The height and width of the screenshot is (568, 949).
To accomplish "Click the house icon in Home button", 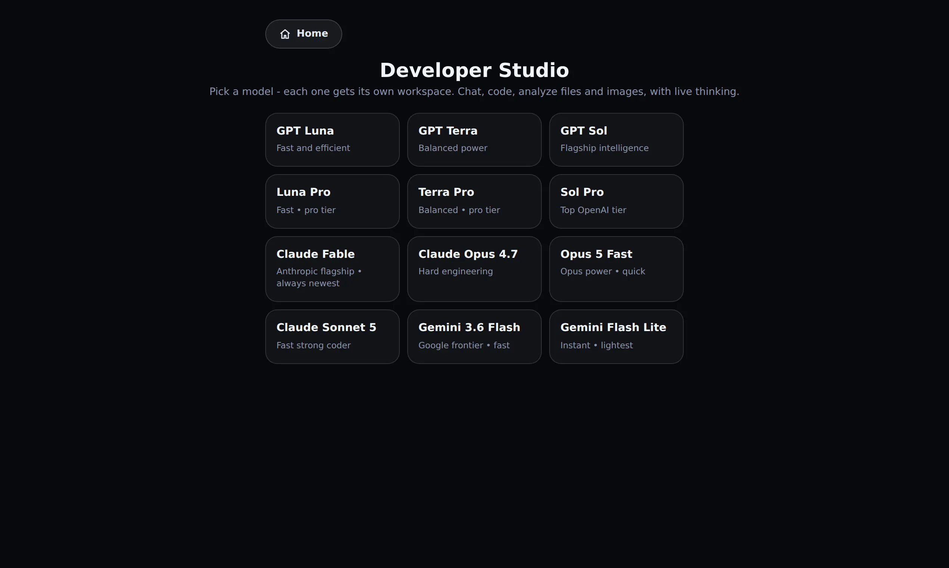I will pos(285,34).
